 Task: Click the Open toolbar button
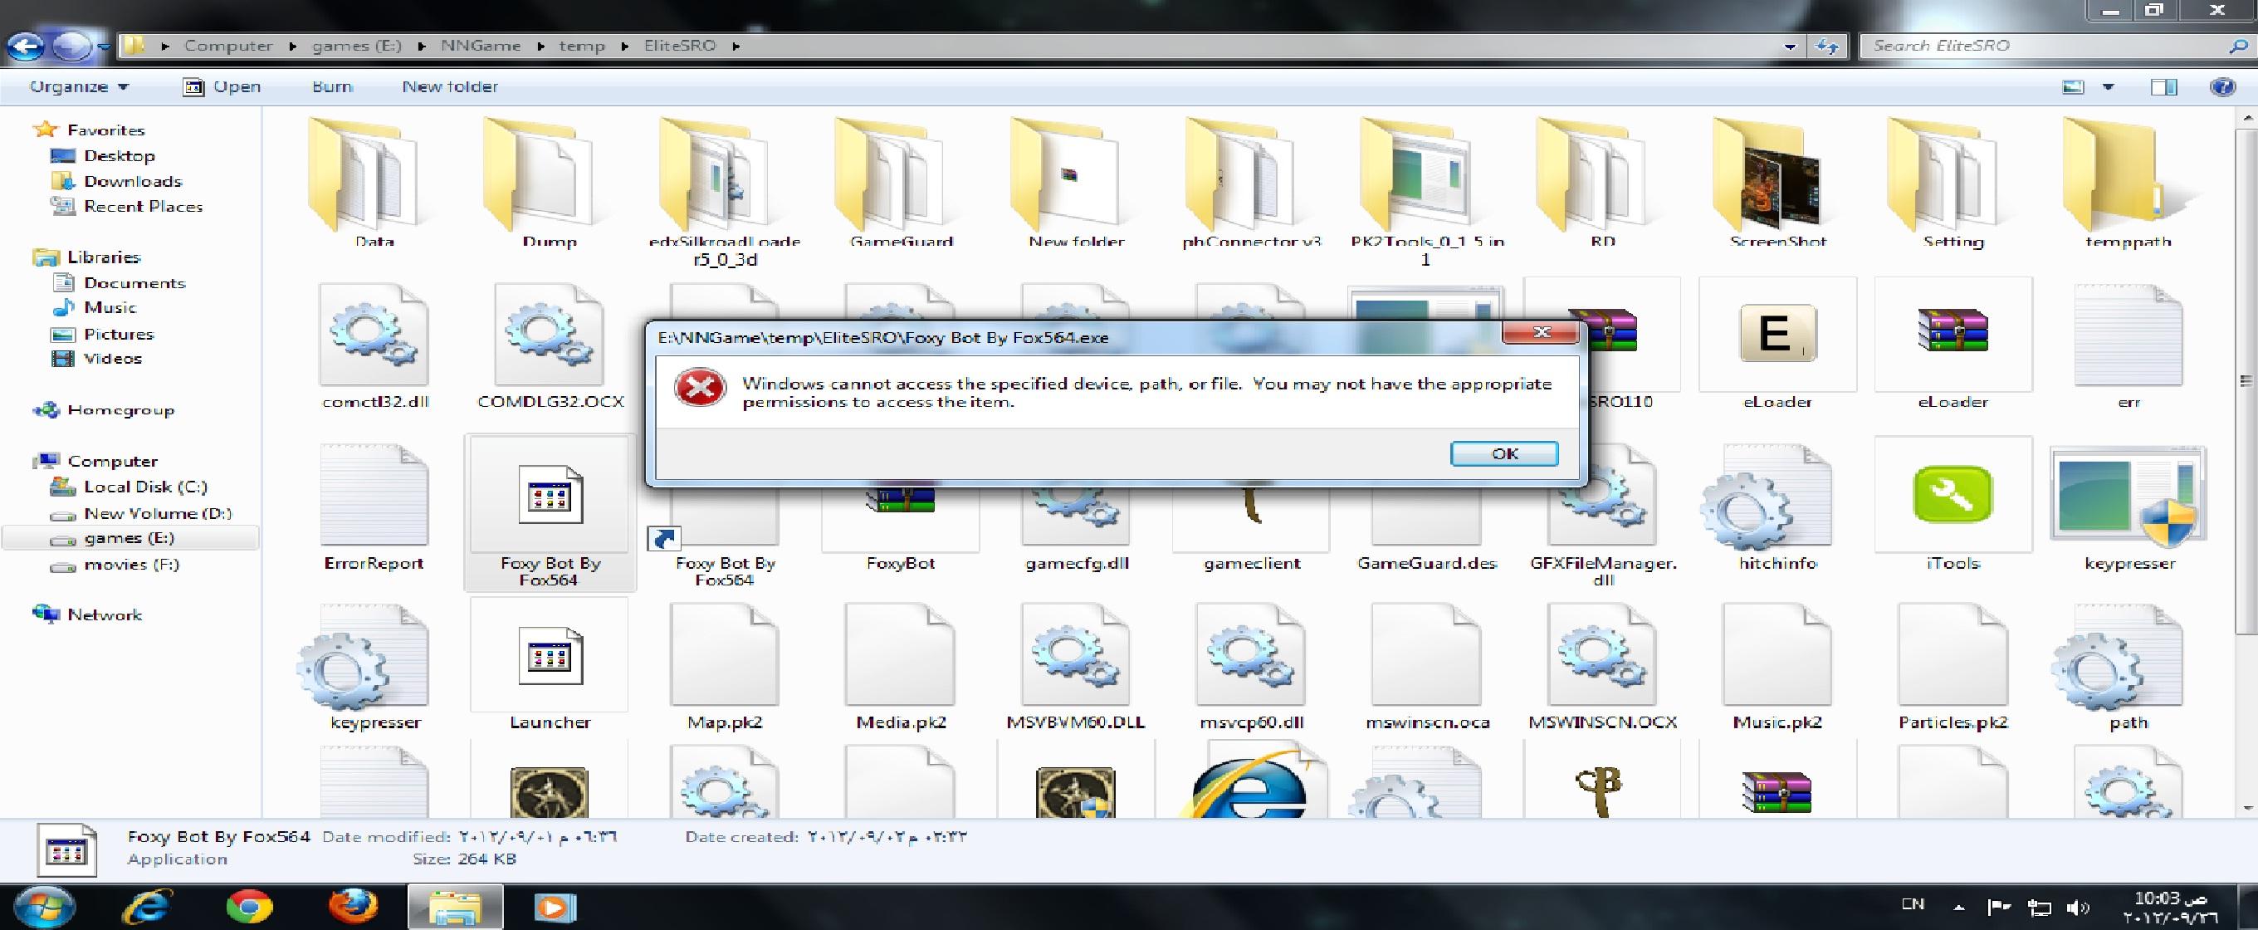[222, 87]
